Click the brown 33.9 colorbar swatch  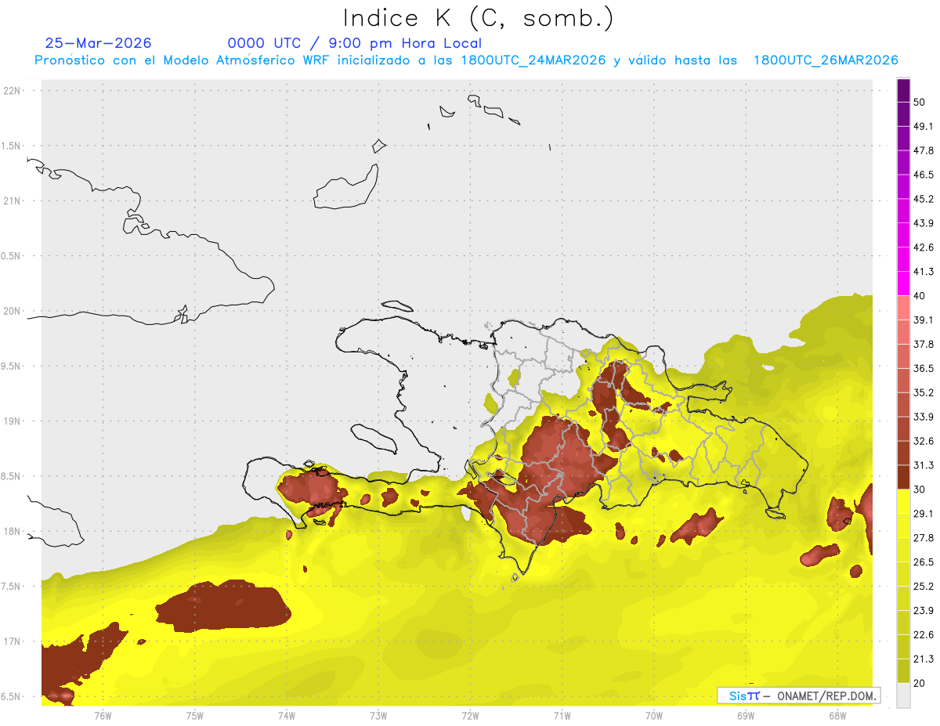pyautogui.click(x=903, y=404)
